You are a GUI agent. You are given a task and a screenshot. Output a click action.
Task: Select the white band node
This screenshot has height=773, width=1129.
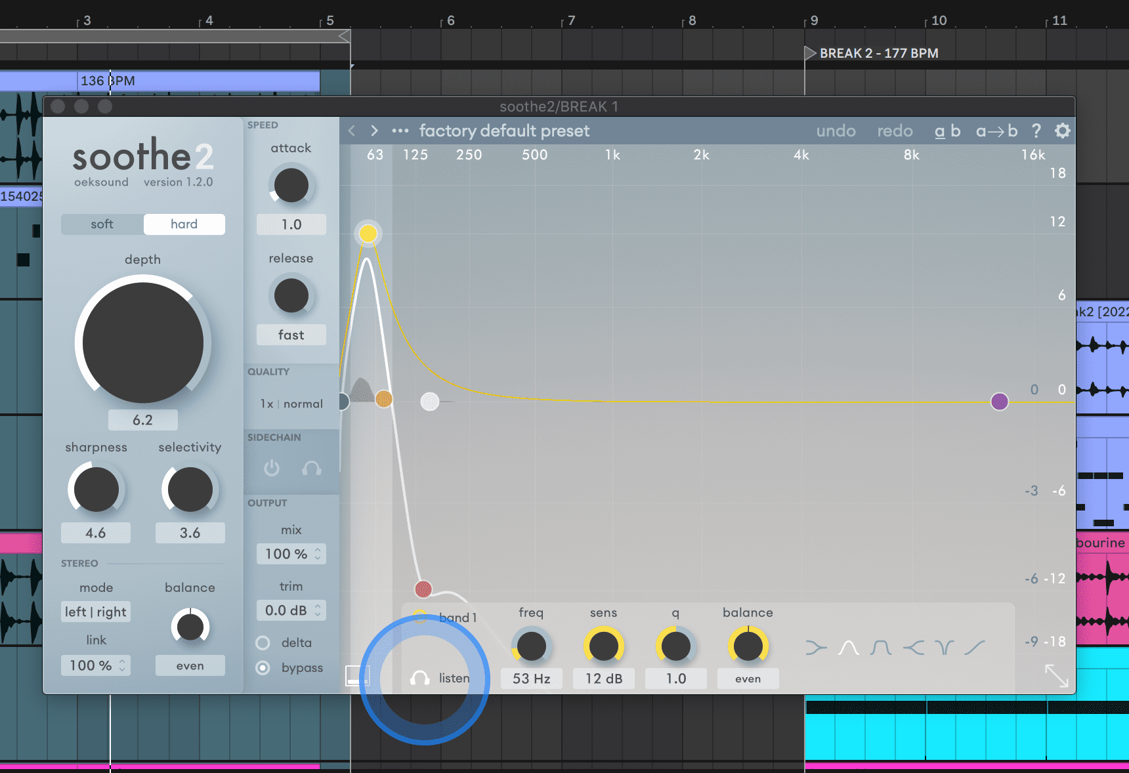[429, 402]
